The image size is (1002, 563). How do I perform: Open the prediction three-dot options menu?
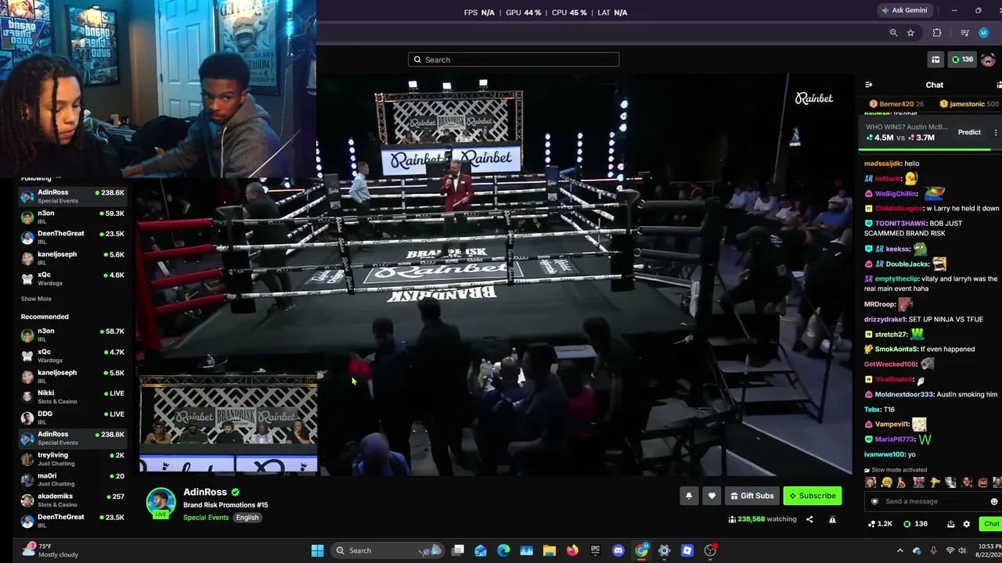[x=995, y=132]
